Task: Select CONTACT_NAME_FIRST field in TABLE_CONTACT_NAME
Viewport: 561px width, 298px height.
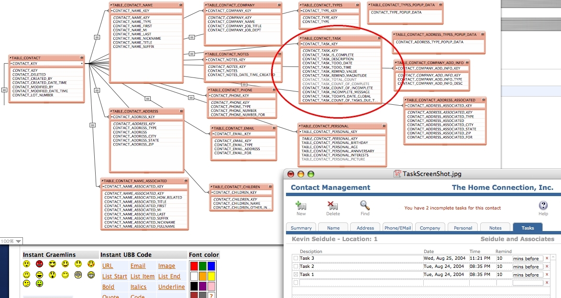Action: [x=132, y=26]
